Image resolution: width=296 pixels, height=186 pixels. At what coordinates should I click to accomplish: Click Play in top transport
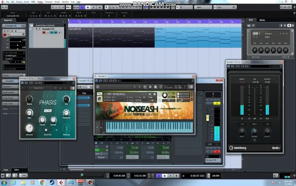[94, 7]
